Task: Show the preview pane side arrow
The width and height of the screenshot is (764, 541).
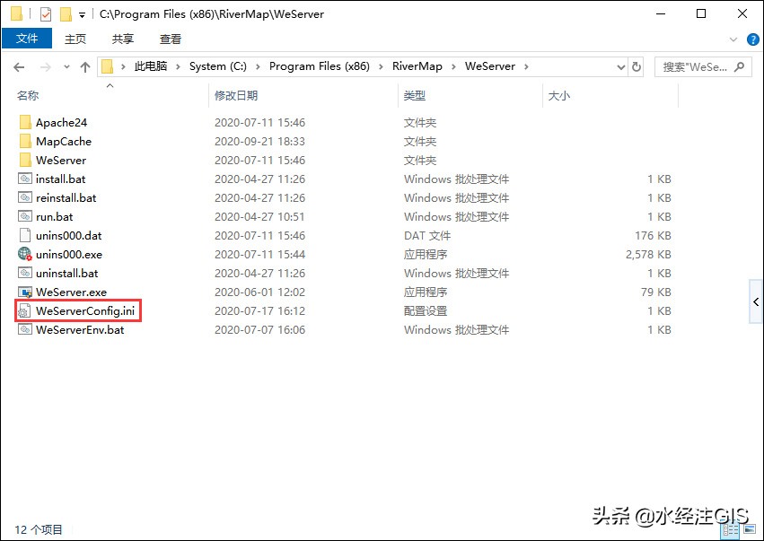Action: tap(756, 302)
